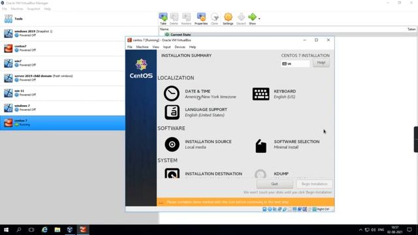Open Machine menu in centos 7 VM window
Viewport: 418px width, 235px height.
click(142, 47)
